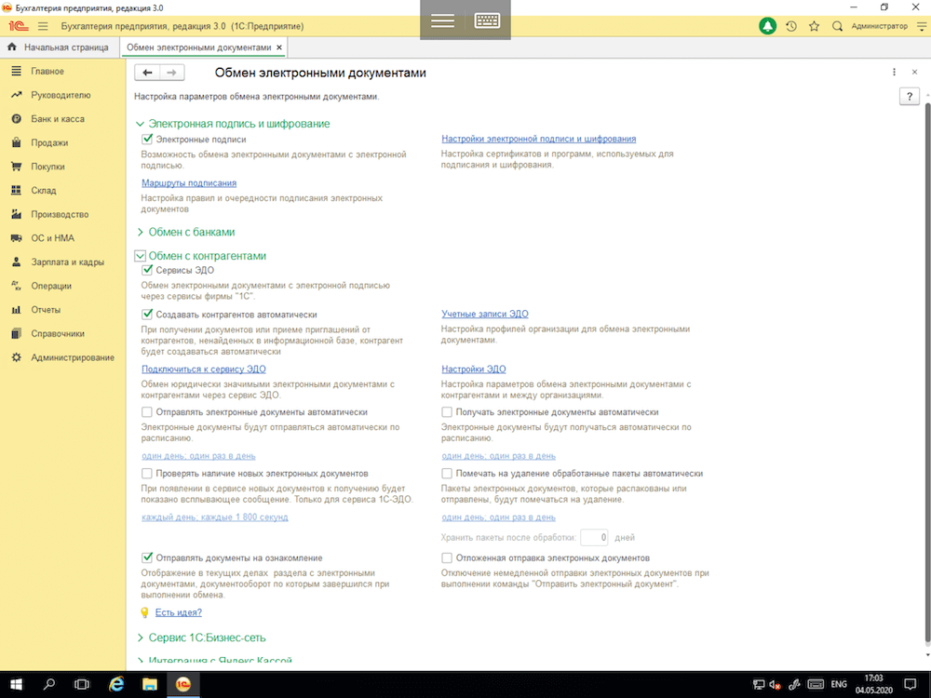Click the Хранить пакеты days input field
Viewport: 931px width, 698px height.
pos(594,537)
